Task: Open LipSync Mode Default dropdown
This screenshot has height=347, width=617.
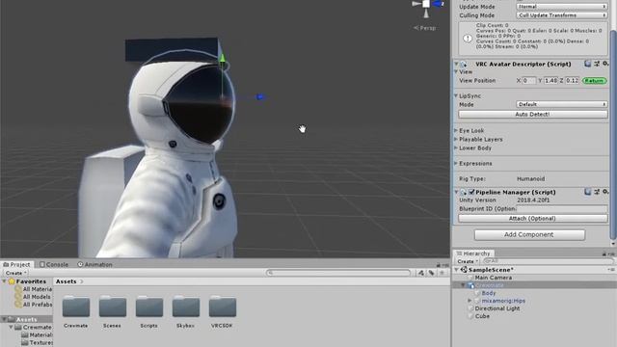Action: tap(561, 104)
